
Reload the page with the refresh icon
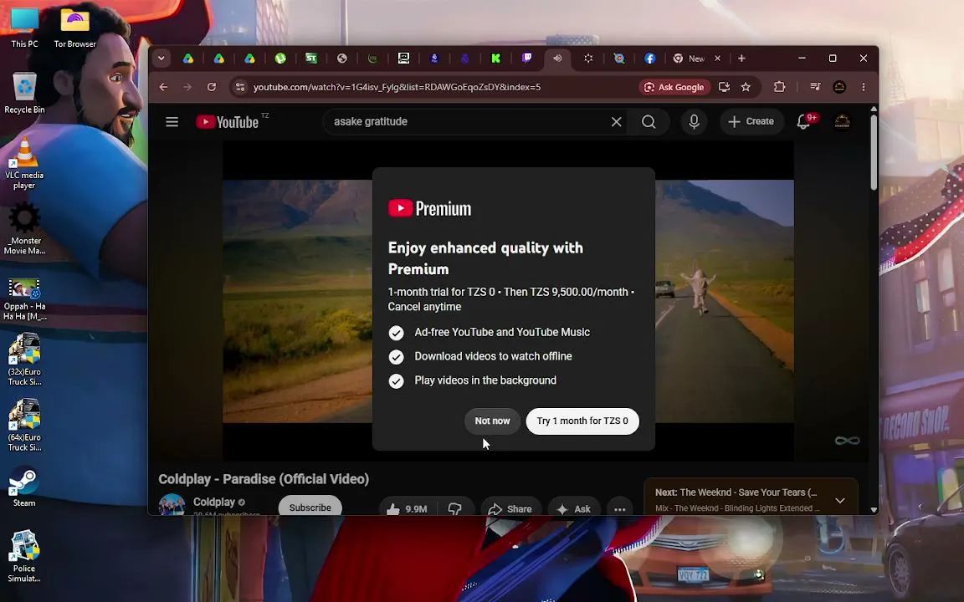(212, 87)
